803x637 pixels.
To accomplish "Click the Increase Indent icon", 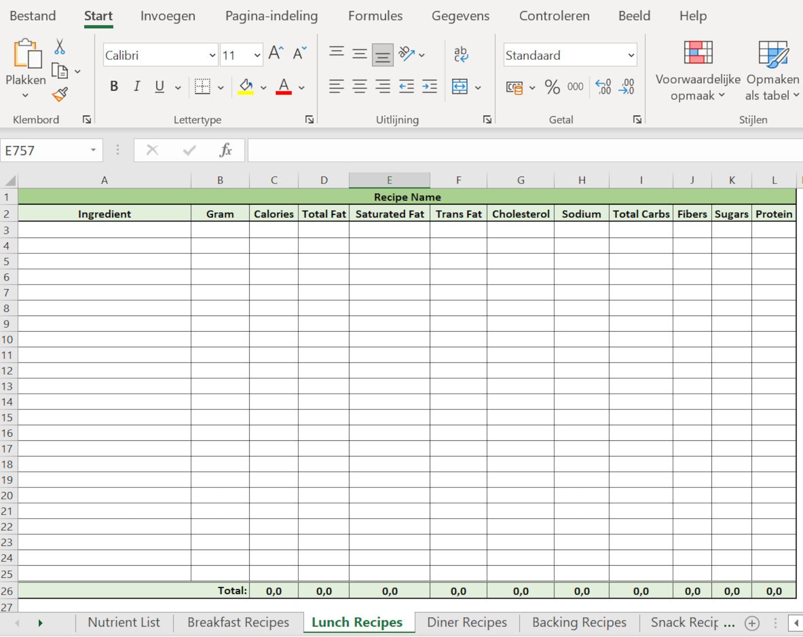I will [429, 87].
